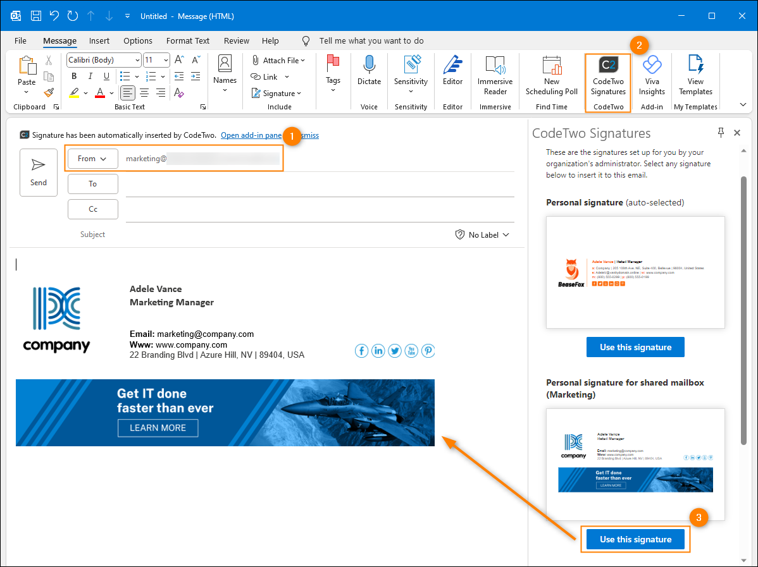Open the add-in pane via the notification link
This screenshot has height=567, width=758.
point(251,135)
